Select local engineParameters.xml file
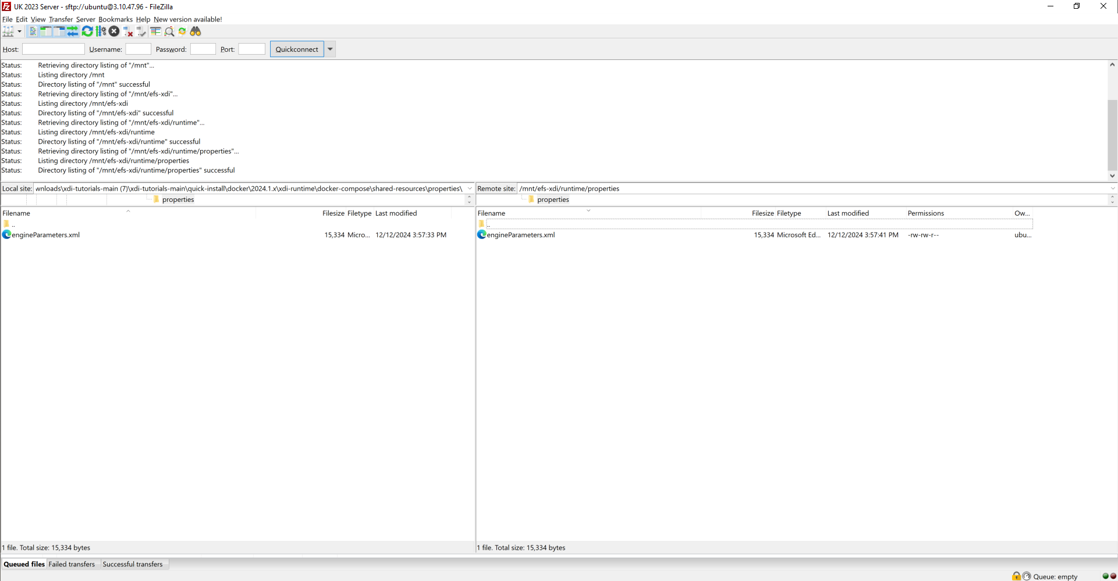1118x581 pixels. tap(45, 235)
